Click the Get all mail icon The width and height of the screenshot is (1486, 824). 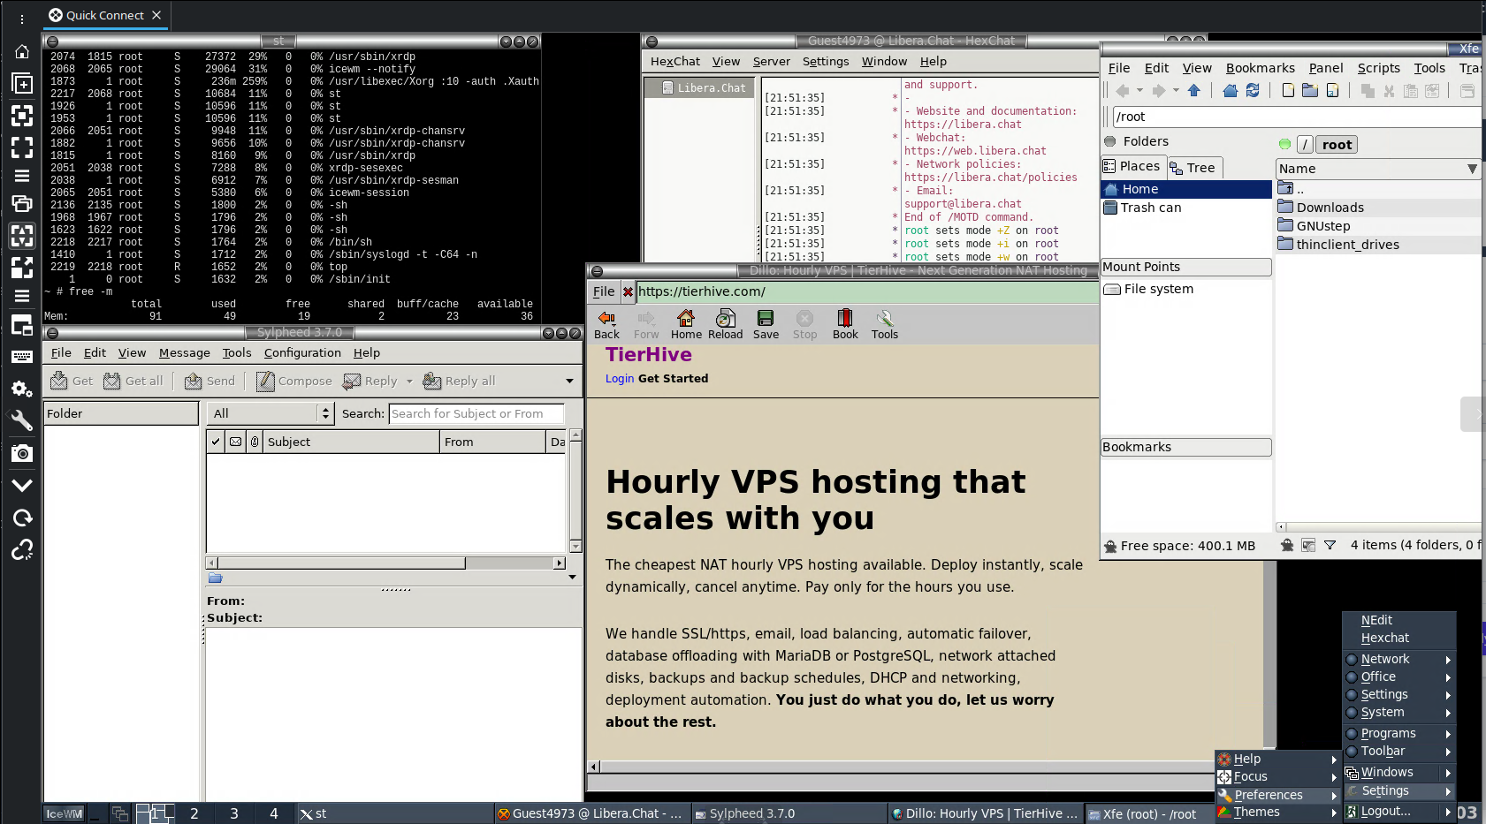click(133, 382)
